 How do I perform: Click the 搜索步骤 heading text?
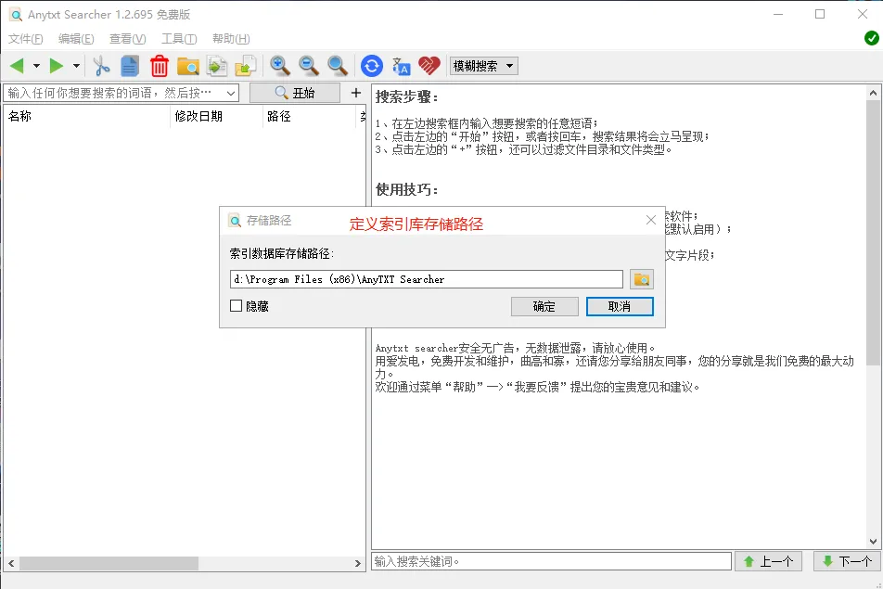coord(406,96)
